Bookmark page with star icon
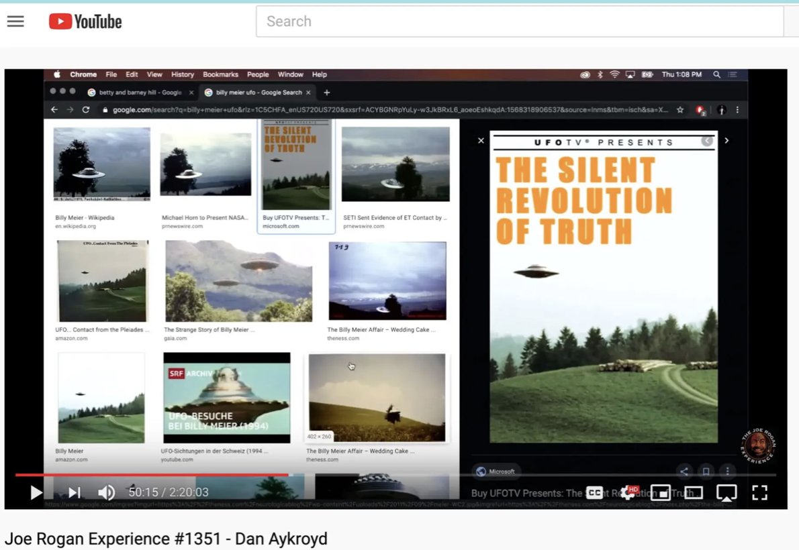 pyautogui.click(x=679, y=109)
